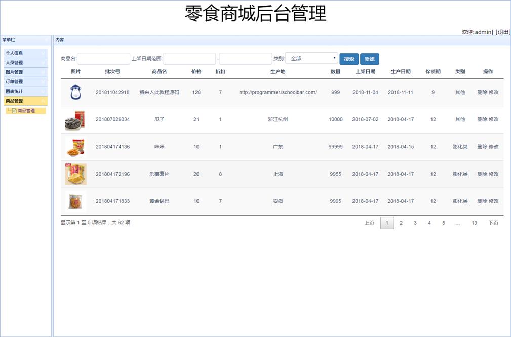
Task: Click the 新建 button to create product
Action: pyautogui.click(x=370, y=59)
